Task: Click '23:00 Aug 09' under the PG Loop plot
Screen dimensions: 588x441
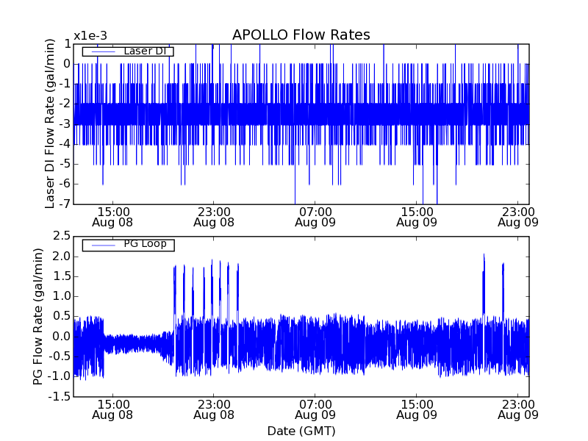Action: (x=518, y=410)
